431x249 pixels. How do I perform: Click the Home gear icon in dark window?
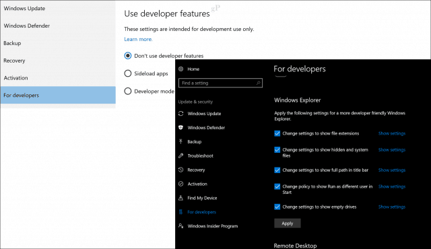[x=181, y=69]
